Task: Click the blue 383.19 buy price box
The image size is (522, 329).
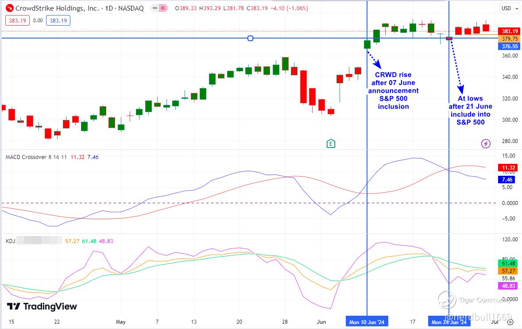Action: click(58, 21)
